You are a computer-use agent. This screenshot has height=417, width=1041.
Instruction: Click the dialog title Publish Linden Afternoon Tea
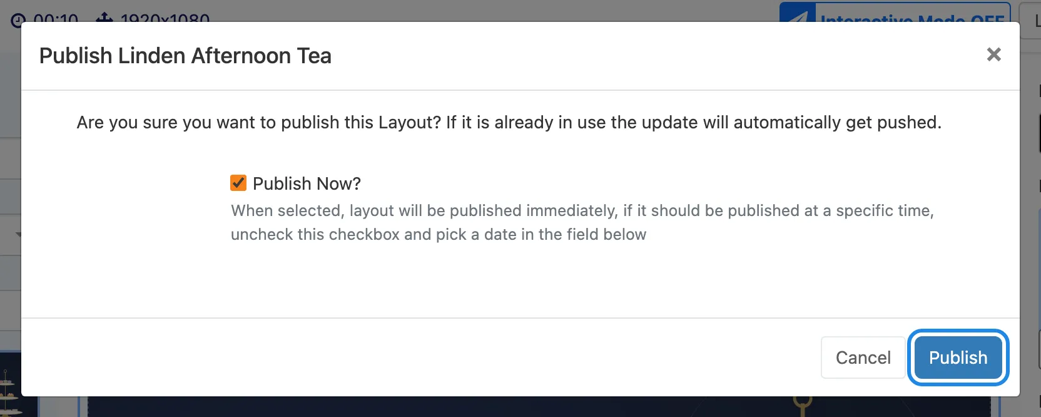point(185,56)
